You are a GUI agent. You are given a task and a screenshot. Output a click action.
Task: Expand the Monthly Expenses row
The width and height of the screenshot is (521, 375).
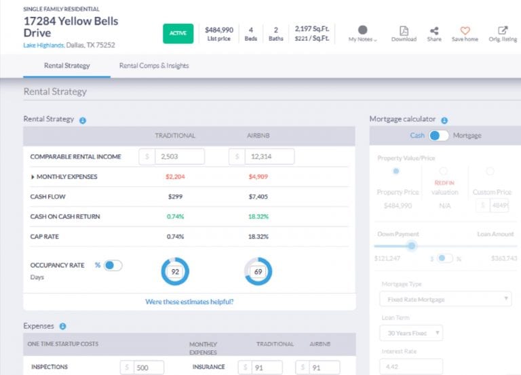[x=33, y=176]
